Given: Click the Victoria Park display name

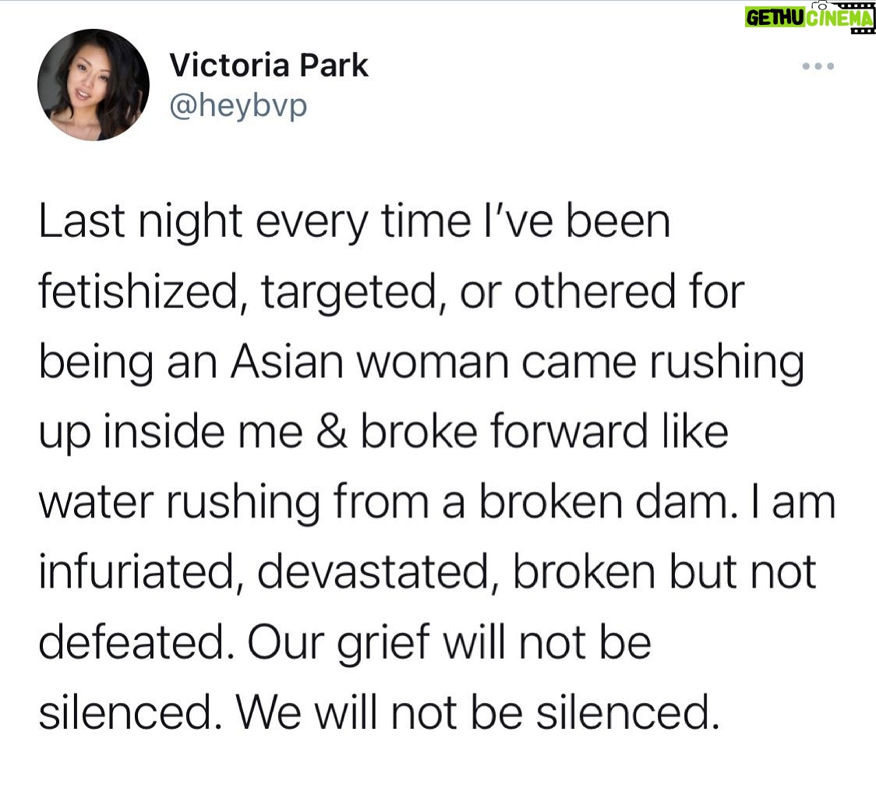Looking at the screenshot, I should click(x=269, y=66).
